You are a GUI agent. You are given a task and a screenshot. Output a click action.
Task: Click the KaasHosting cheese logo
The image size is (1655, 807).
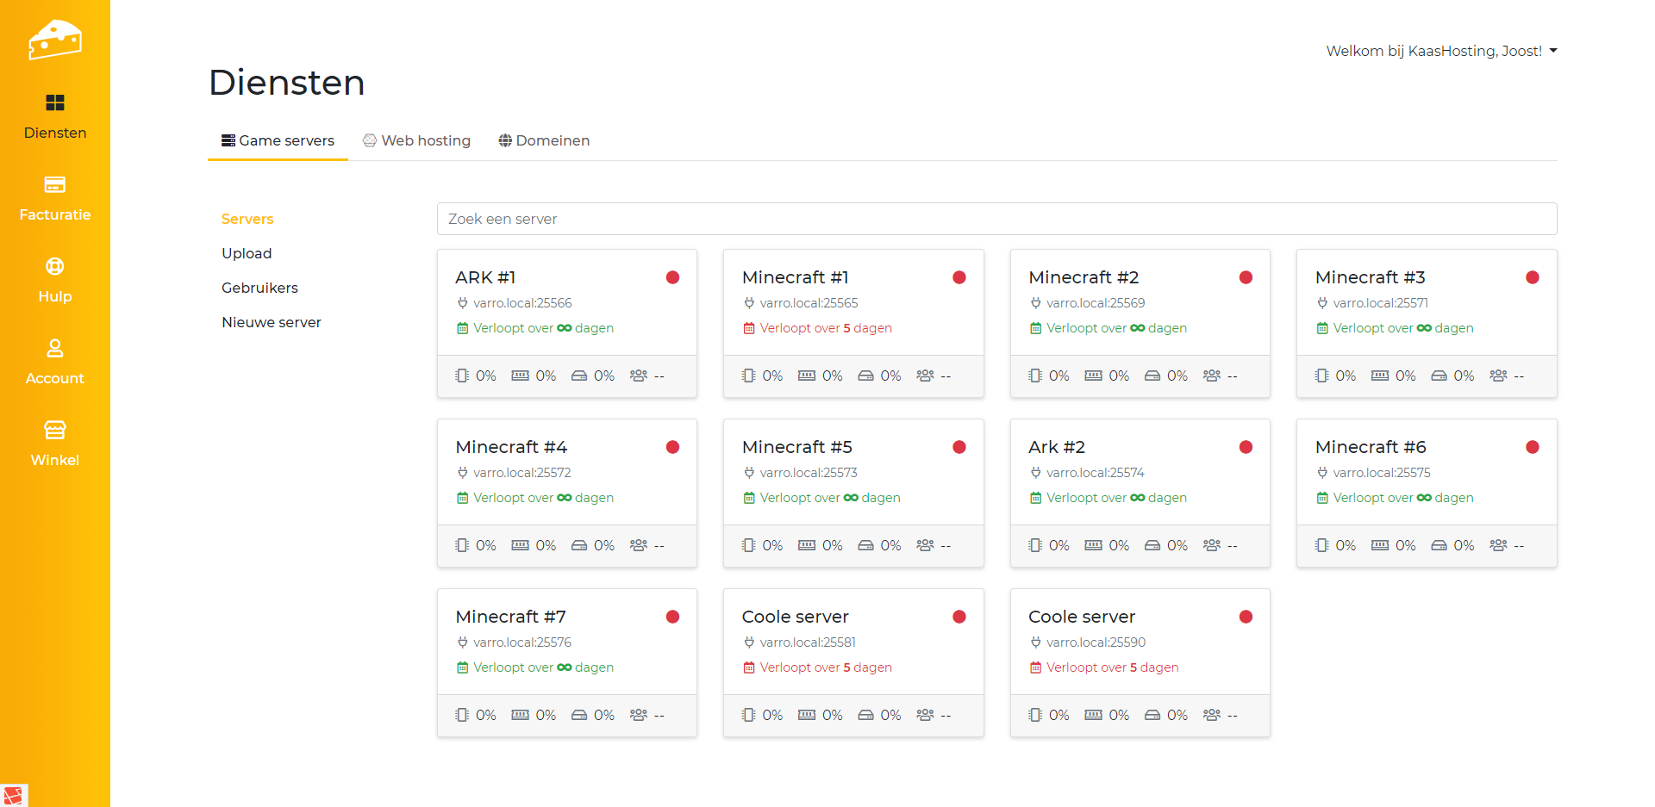(x=54, y=40)
